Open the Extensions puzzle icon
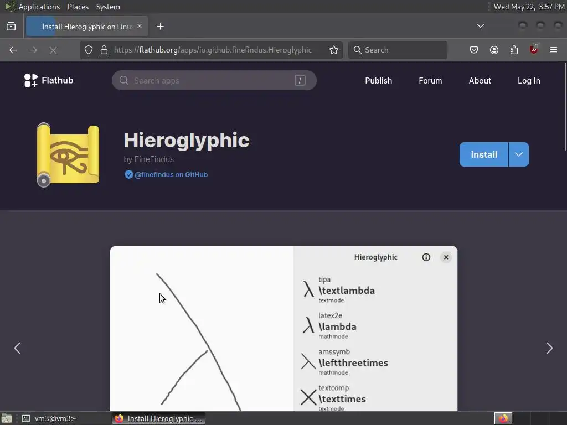Image resolution: width=567 pixels, height=425 pixels. pos(514,50)
